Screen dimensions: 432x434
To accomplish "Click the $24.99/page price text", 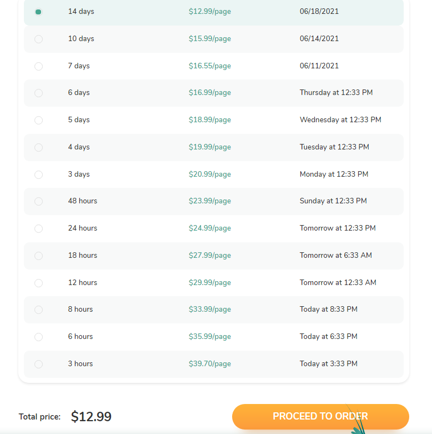I will pos(210,228).
